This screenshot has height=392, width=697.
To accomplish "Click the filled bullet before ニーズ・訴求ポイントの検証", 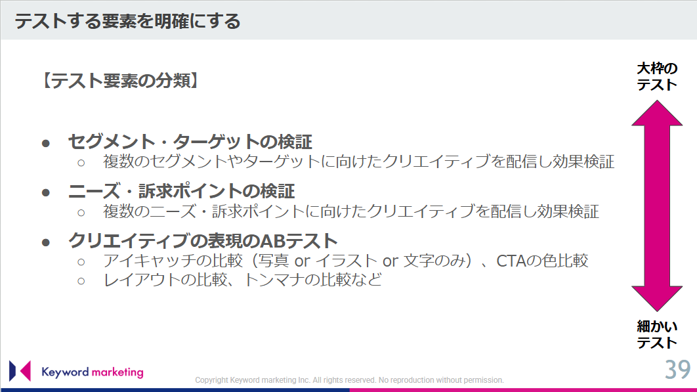I will 46,192.
